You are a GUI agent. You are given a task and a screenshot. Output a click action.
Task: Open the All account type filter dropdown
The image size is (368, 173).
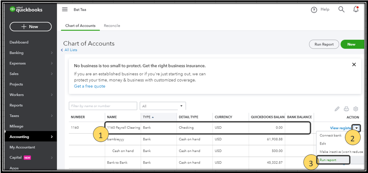[163, 106]
